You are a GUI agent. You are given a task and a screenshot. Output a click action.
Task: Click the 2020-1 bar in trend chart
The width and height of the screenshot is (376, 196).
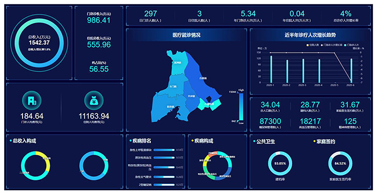point(271,69)
